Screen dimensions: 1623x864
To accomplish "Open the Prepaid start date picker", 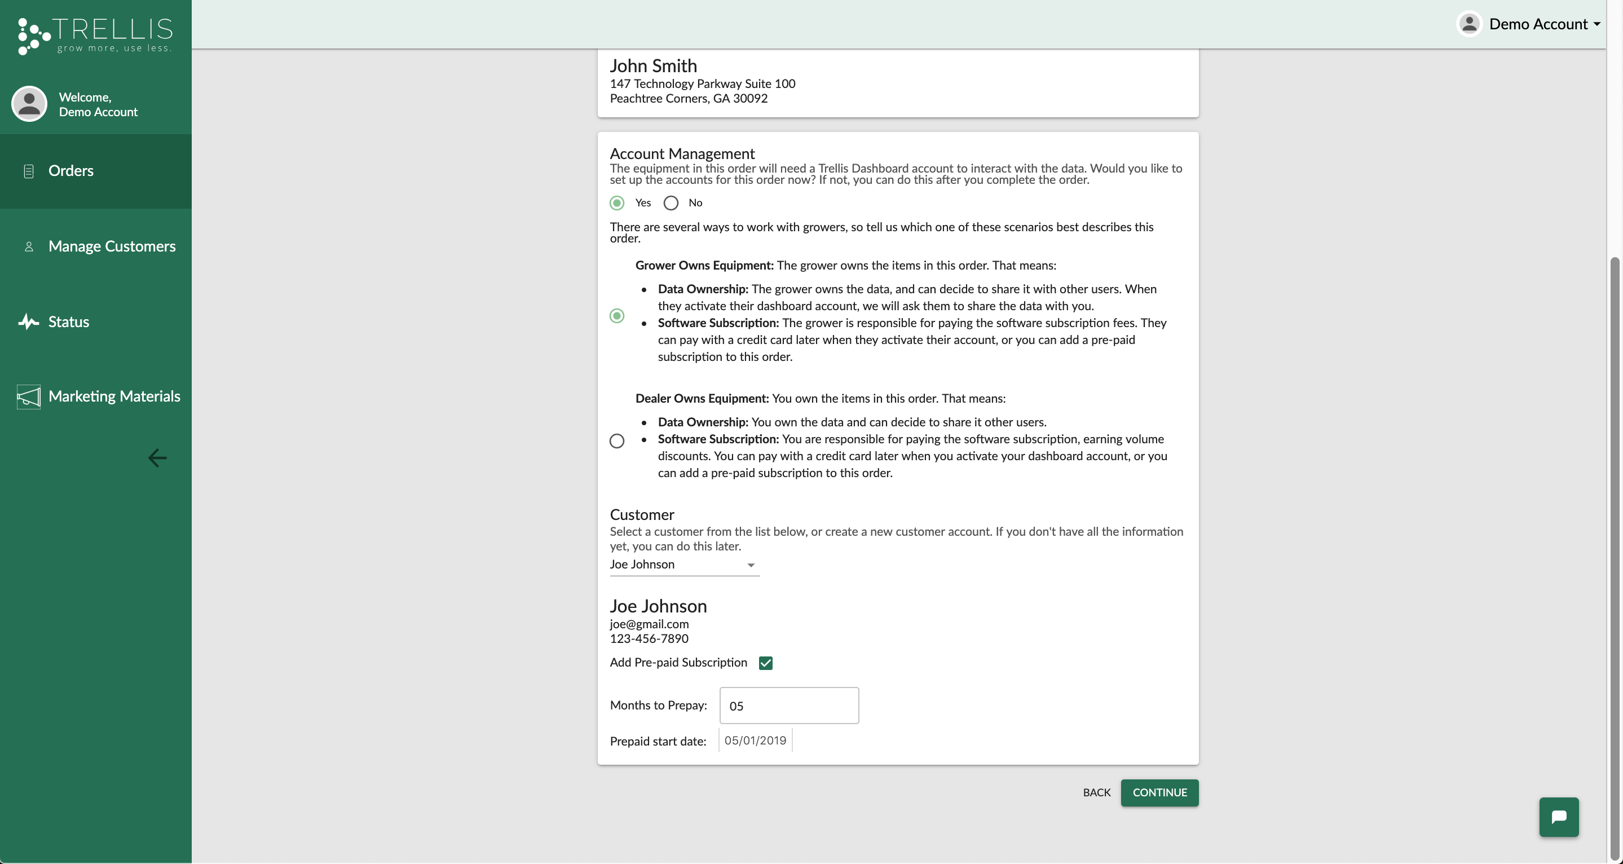I will coord(755,740).
